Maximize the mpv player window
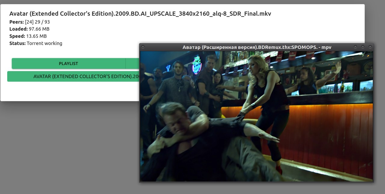The height and width of the screenshot is (194, 385). coord(363,47)
